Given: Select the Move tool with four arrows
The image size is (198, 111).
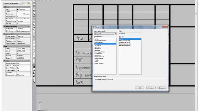Looking at the screenshot, I should (34, 27).
